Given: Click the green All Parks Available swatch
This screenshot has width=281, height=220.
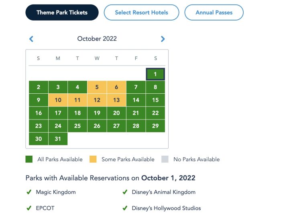Looking at the screenshot, I should [x=29, y=159].
